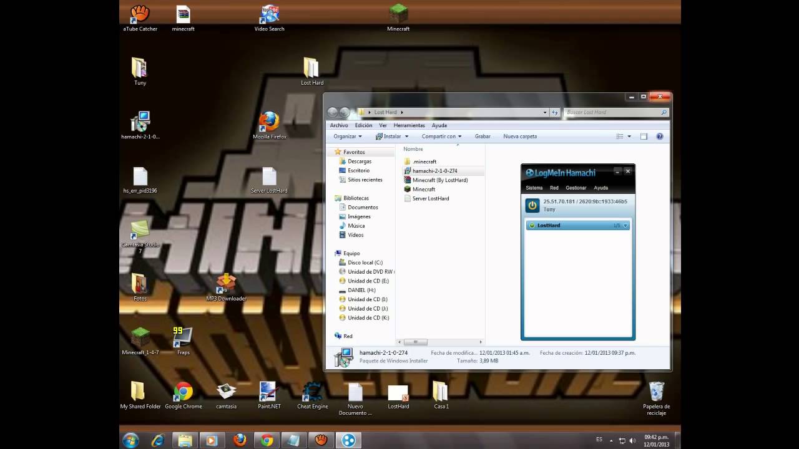Open Descargas in Favoritos

point(355,162)
